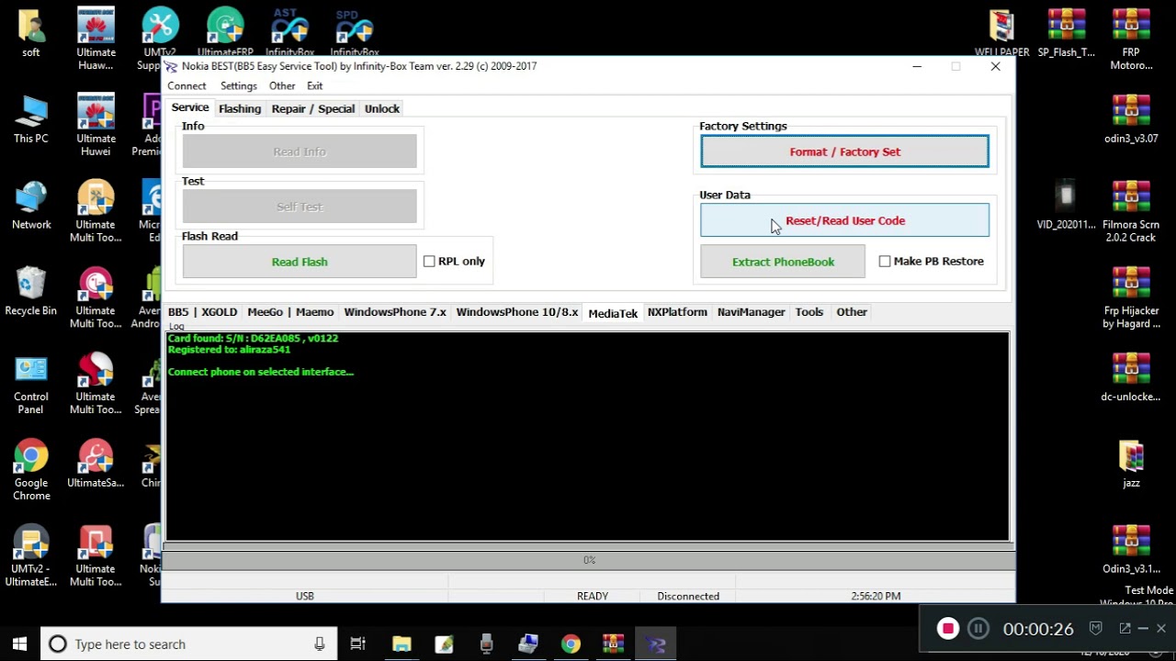Switch to WinRAR in the taskbar

coord(613,644)
